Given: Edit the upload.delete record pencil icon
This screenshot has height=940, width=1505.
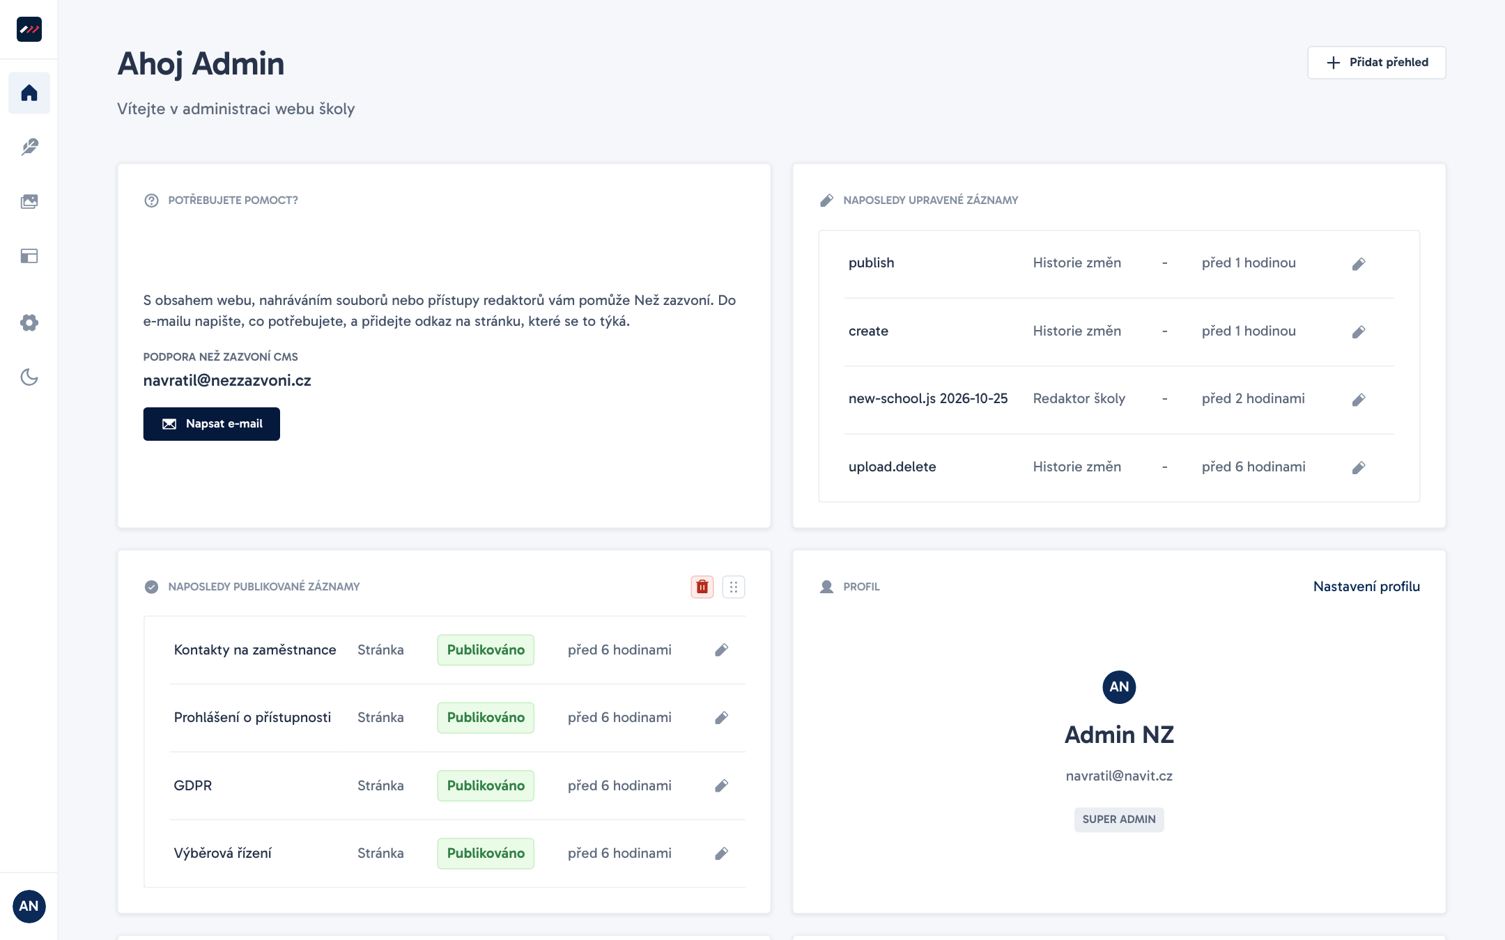Looking at the screenshot, I should pyautogui.click(x=1359, y=468).
